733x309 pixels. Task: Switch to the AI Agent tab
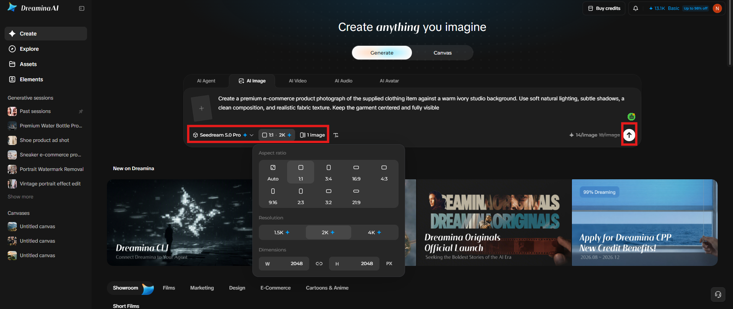point(206,81)
